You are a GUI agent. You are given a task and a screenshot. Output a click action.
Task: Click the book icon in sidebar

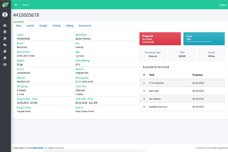(x=5, y=32)
